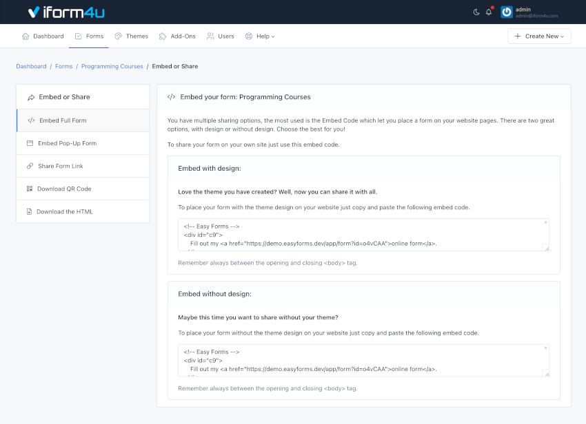Viewport: 586px width, 424px height.
Task: Click Programming Courses breadcrumb link
Action: tap(112, 66)
